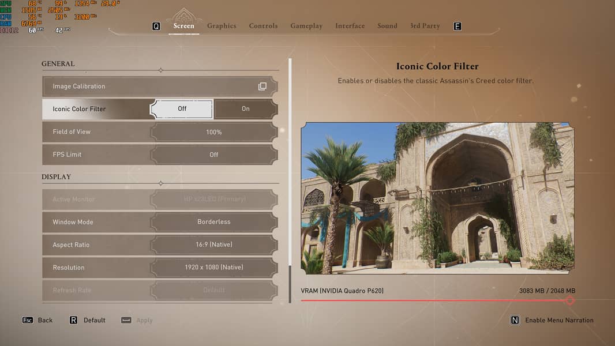
Task: Switch to the Screen tab
Action: [x=183, y=26]
